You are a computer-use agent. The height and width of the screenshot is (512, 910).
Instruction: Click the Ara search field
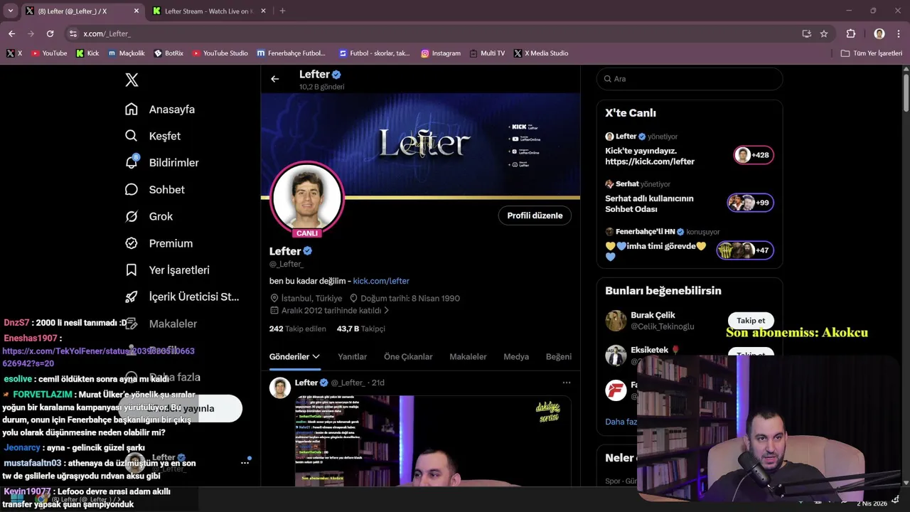[690, 79]
